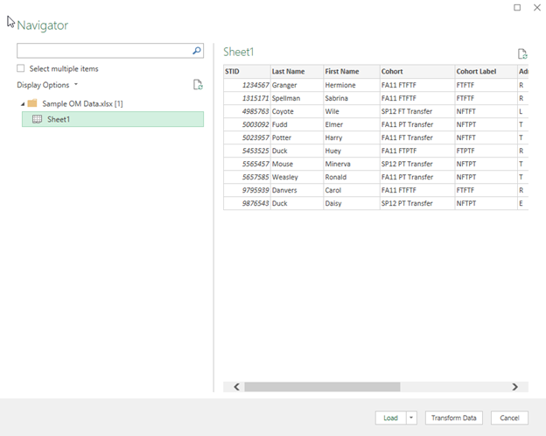Click the cell Fudd
Viewport: 546px width, 436px height.
pos(297,124)
